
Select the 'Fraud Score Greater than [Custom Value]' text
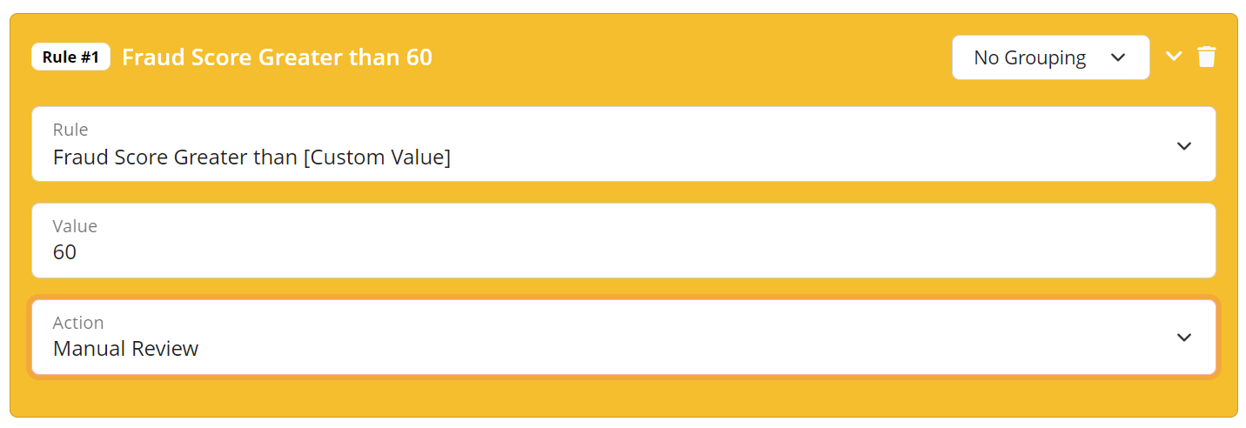[251, 158]
